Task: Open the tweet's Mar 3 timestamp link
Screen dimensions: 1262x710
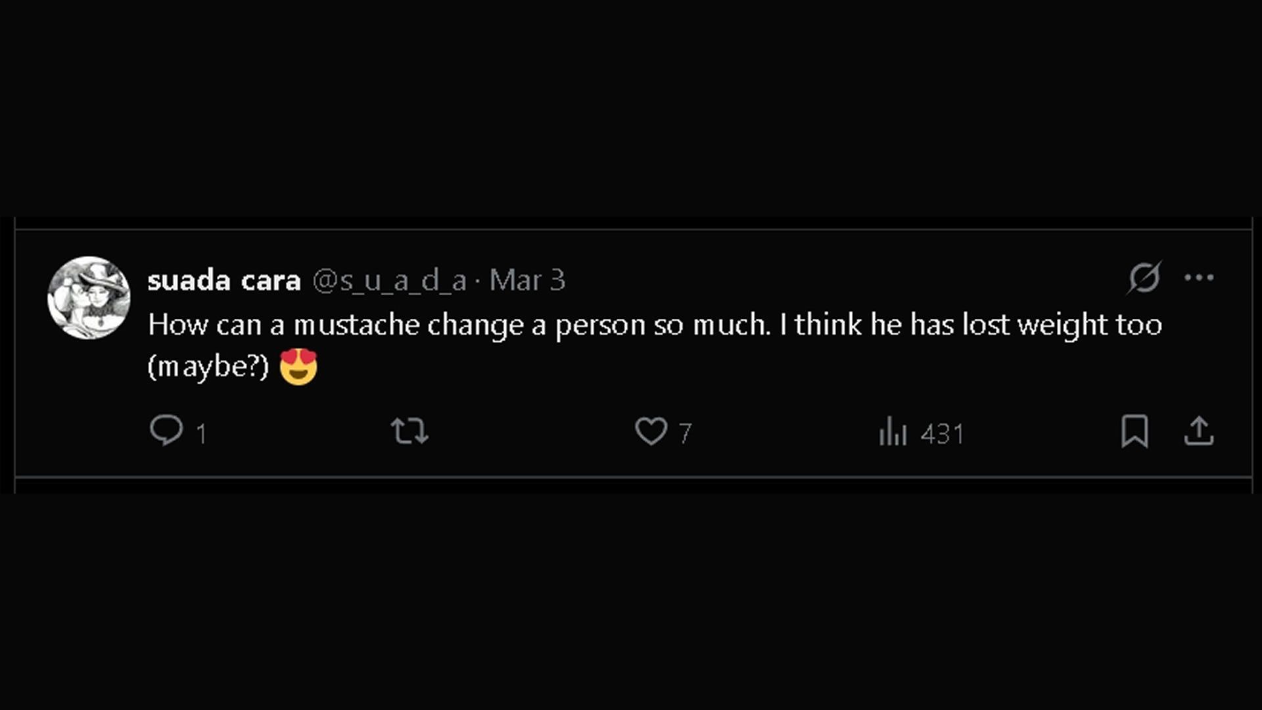Action: [x=527, y=281]
